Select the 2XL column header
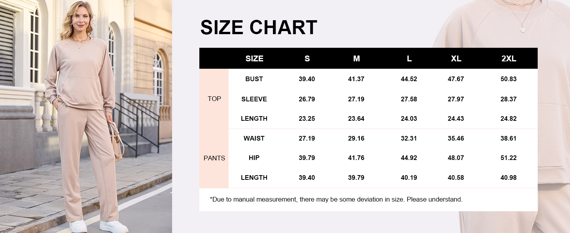This screenshot has height=233, width=570. (x=508, y=59)
